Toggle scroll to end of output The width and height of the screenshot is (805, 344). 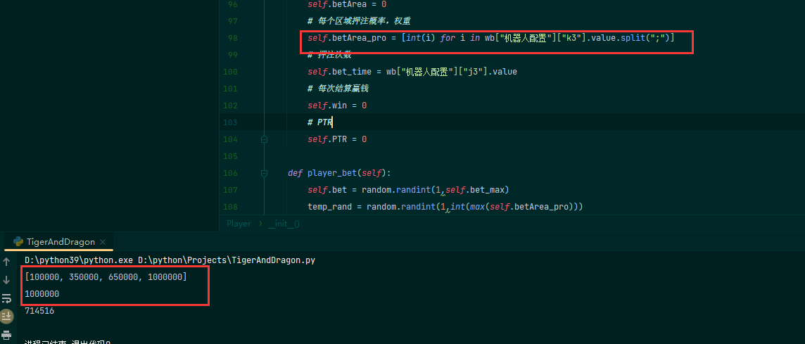(6, 317)
